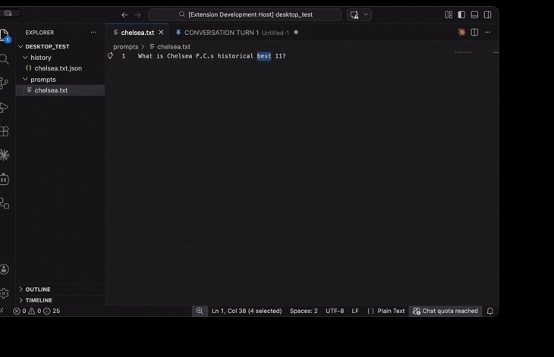Open the Search view in activity bar
554x357 pixels.
pyautogui.click(x=5, y=59)
